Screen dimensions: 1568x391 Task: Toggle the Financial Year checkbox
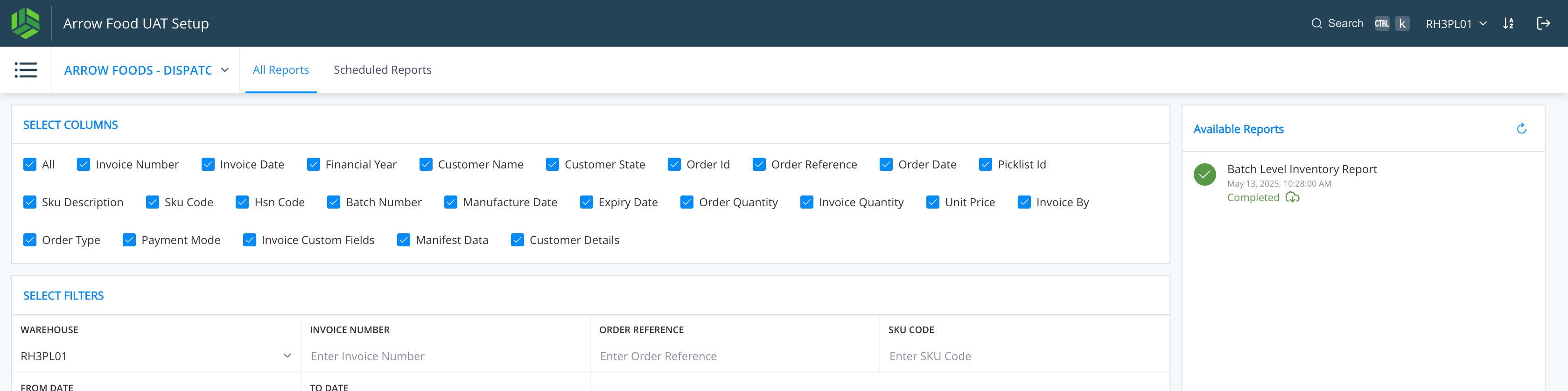[x=314, y=164]
